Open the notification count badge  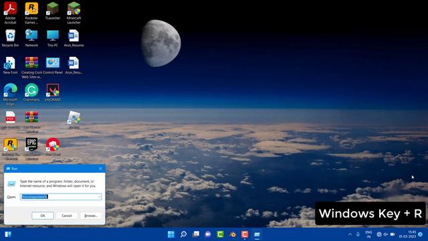coord(421,234)
